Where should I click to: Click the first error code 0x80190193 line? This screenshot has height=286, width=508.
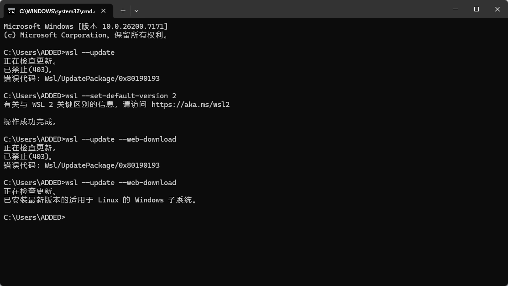[x=82, y=79]
